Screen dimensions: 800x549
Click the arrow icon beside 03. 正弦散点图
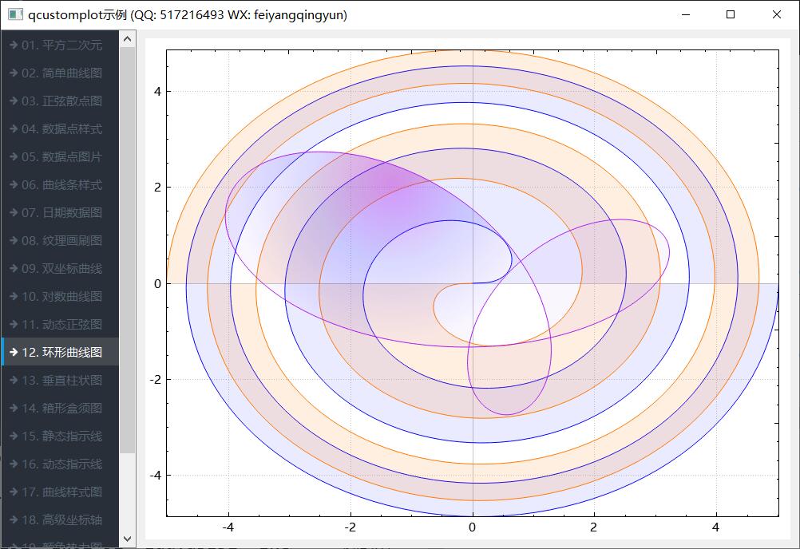(14, 101)
